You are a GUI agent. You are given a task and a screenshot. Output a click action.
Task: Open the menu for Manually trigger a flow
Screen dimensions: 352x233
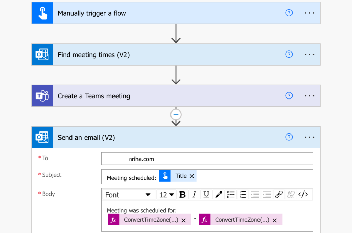[x=309, y=13]
